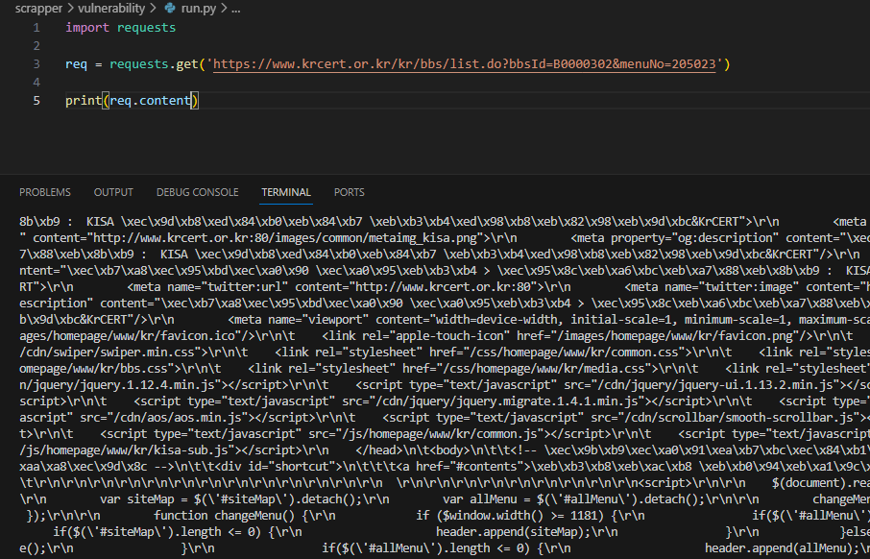Click the 'requests' module name on line 1
The height and width of the screenshot is (559, 870).
click(x=146, y=28)
